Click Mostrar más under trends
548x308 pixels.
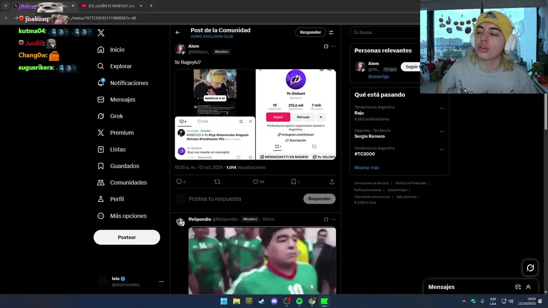[x=366, y=168]
